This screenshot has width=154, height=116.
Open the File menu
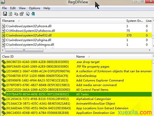(4, 8)
